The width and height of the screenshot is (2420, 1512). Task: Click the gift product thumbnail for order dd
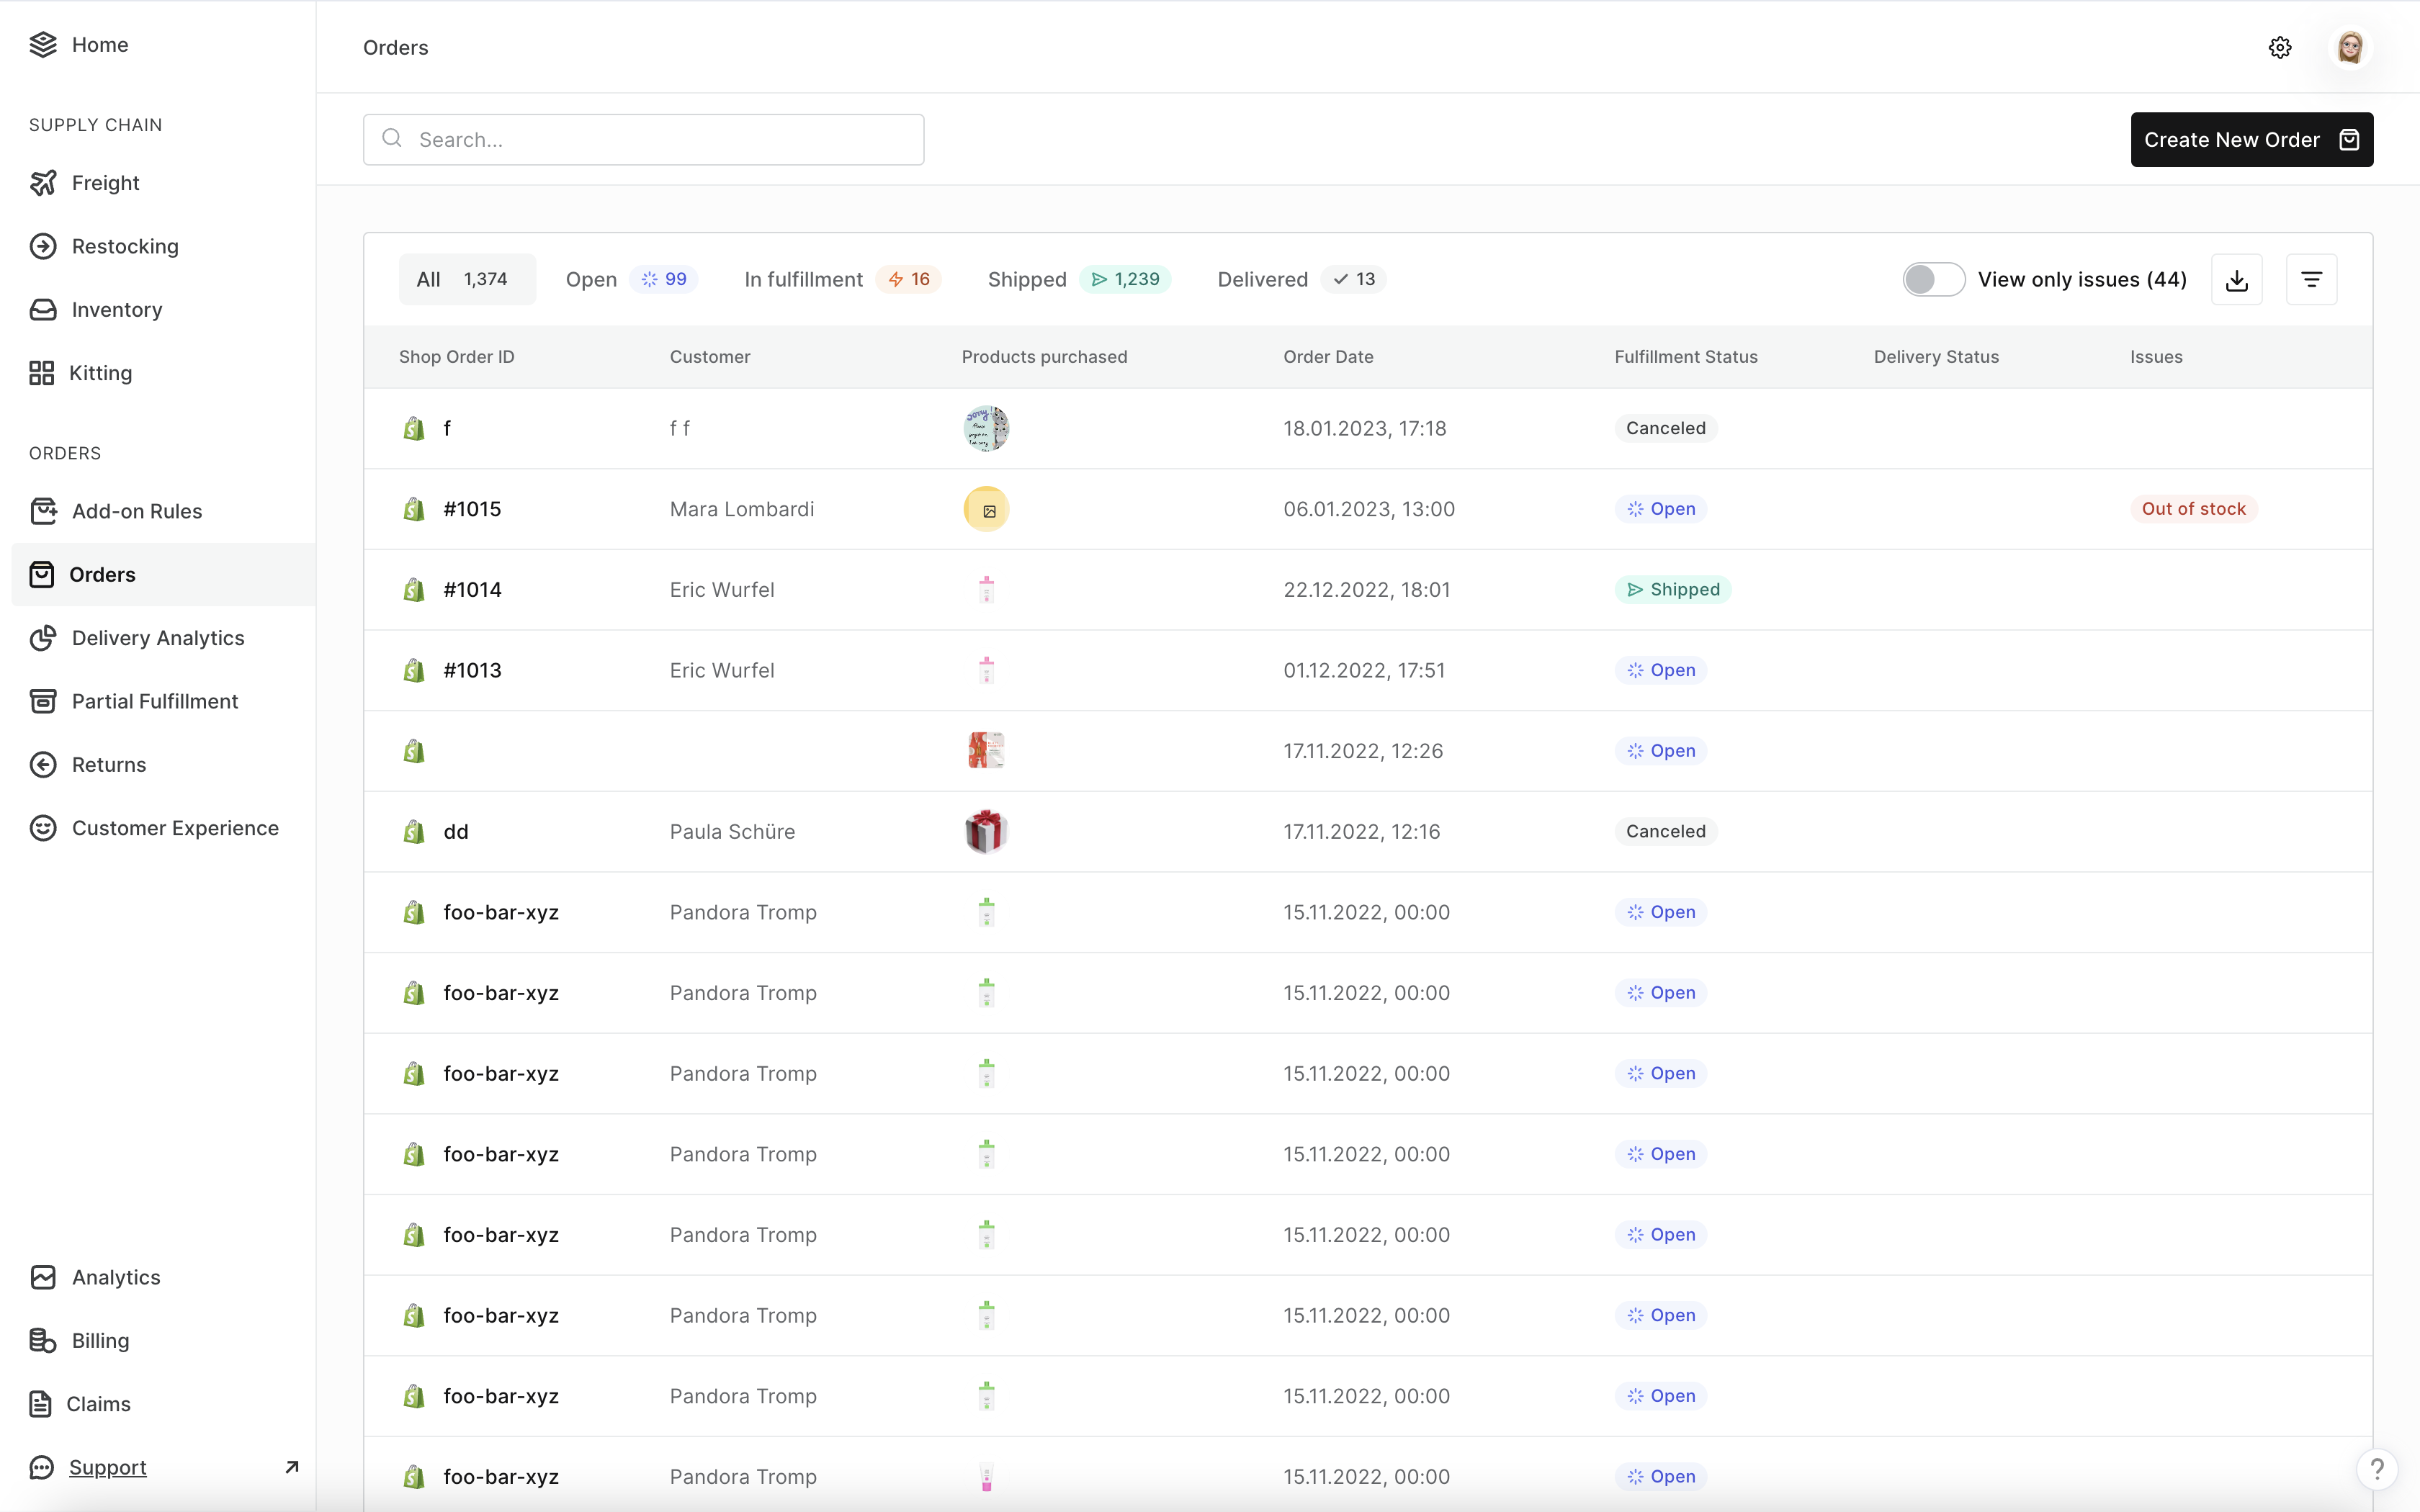985,832
